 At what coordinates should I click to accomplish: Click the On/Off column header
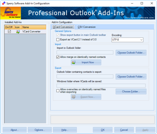tap(9, 27)
